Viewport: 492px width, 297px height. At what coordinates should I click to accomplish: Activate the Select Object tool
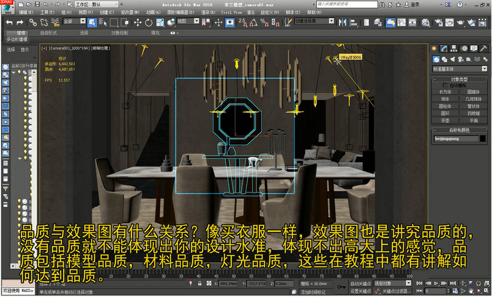coord(92,22)
